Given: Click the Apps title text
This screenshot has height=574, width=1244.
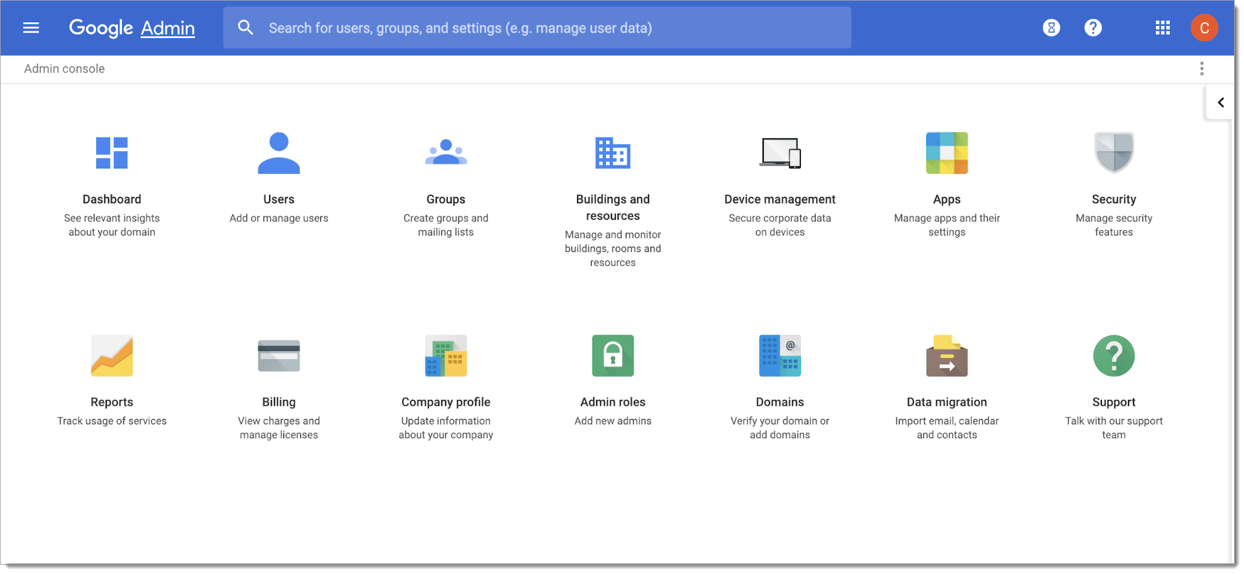Looking at the screenshot, I should (x=947, y=199).
